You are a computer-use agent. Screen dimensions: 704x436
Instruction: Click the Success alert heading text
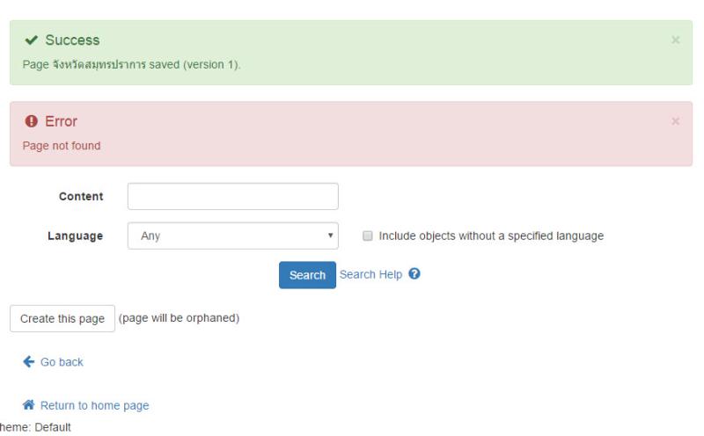pos(72,40)
